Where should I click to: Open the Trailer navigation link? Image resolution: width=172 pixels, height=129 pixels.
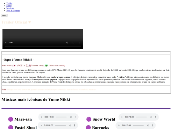(x=9, y=3)
